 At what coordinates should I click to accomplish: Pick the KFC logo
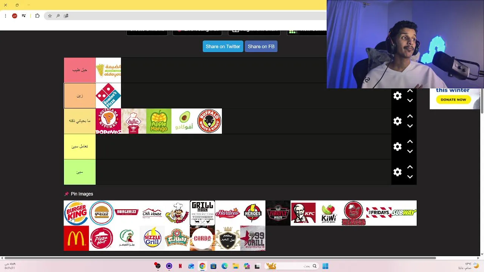click(303, 213)
